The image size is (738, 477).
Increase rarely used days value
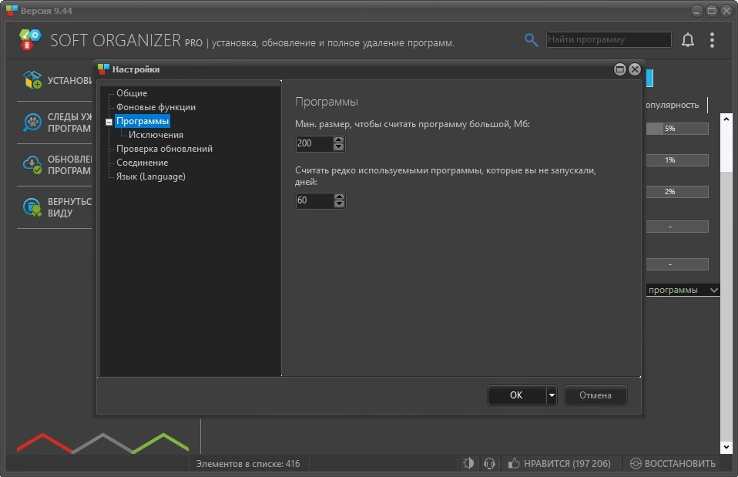click(x=339, y=197)
